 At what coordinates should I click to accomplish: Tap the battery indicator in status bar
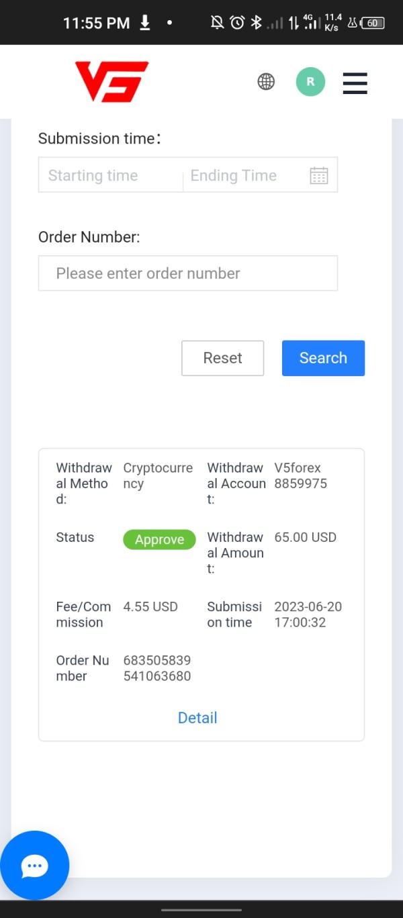[x=373, y=23]
